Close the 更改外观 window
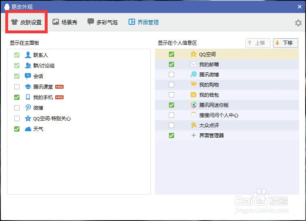The height and width of the screenshot is (221, 306). 299,7
